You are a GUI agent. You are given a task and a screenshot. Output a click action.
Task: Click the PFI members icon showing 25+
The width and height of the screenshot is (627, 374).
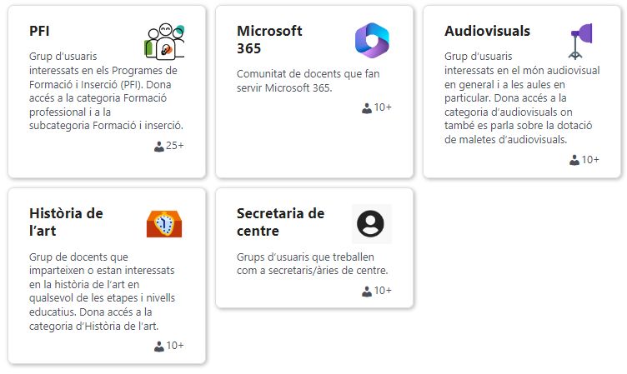coord(159,147)
